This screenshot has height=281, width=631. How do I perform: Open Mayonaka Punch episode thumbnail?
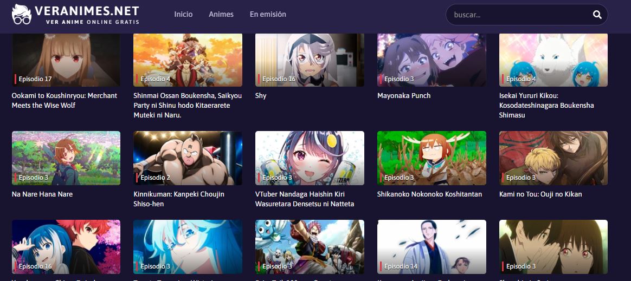(x=432, y=60)
